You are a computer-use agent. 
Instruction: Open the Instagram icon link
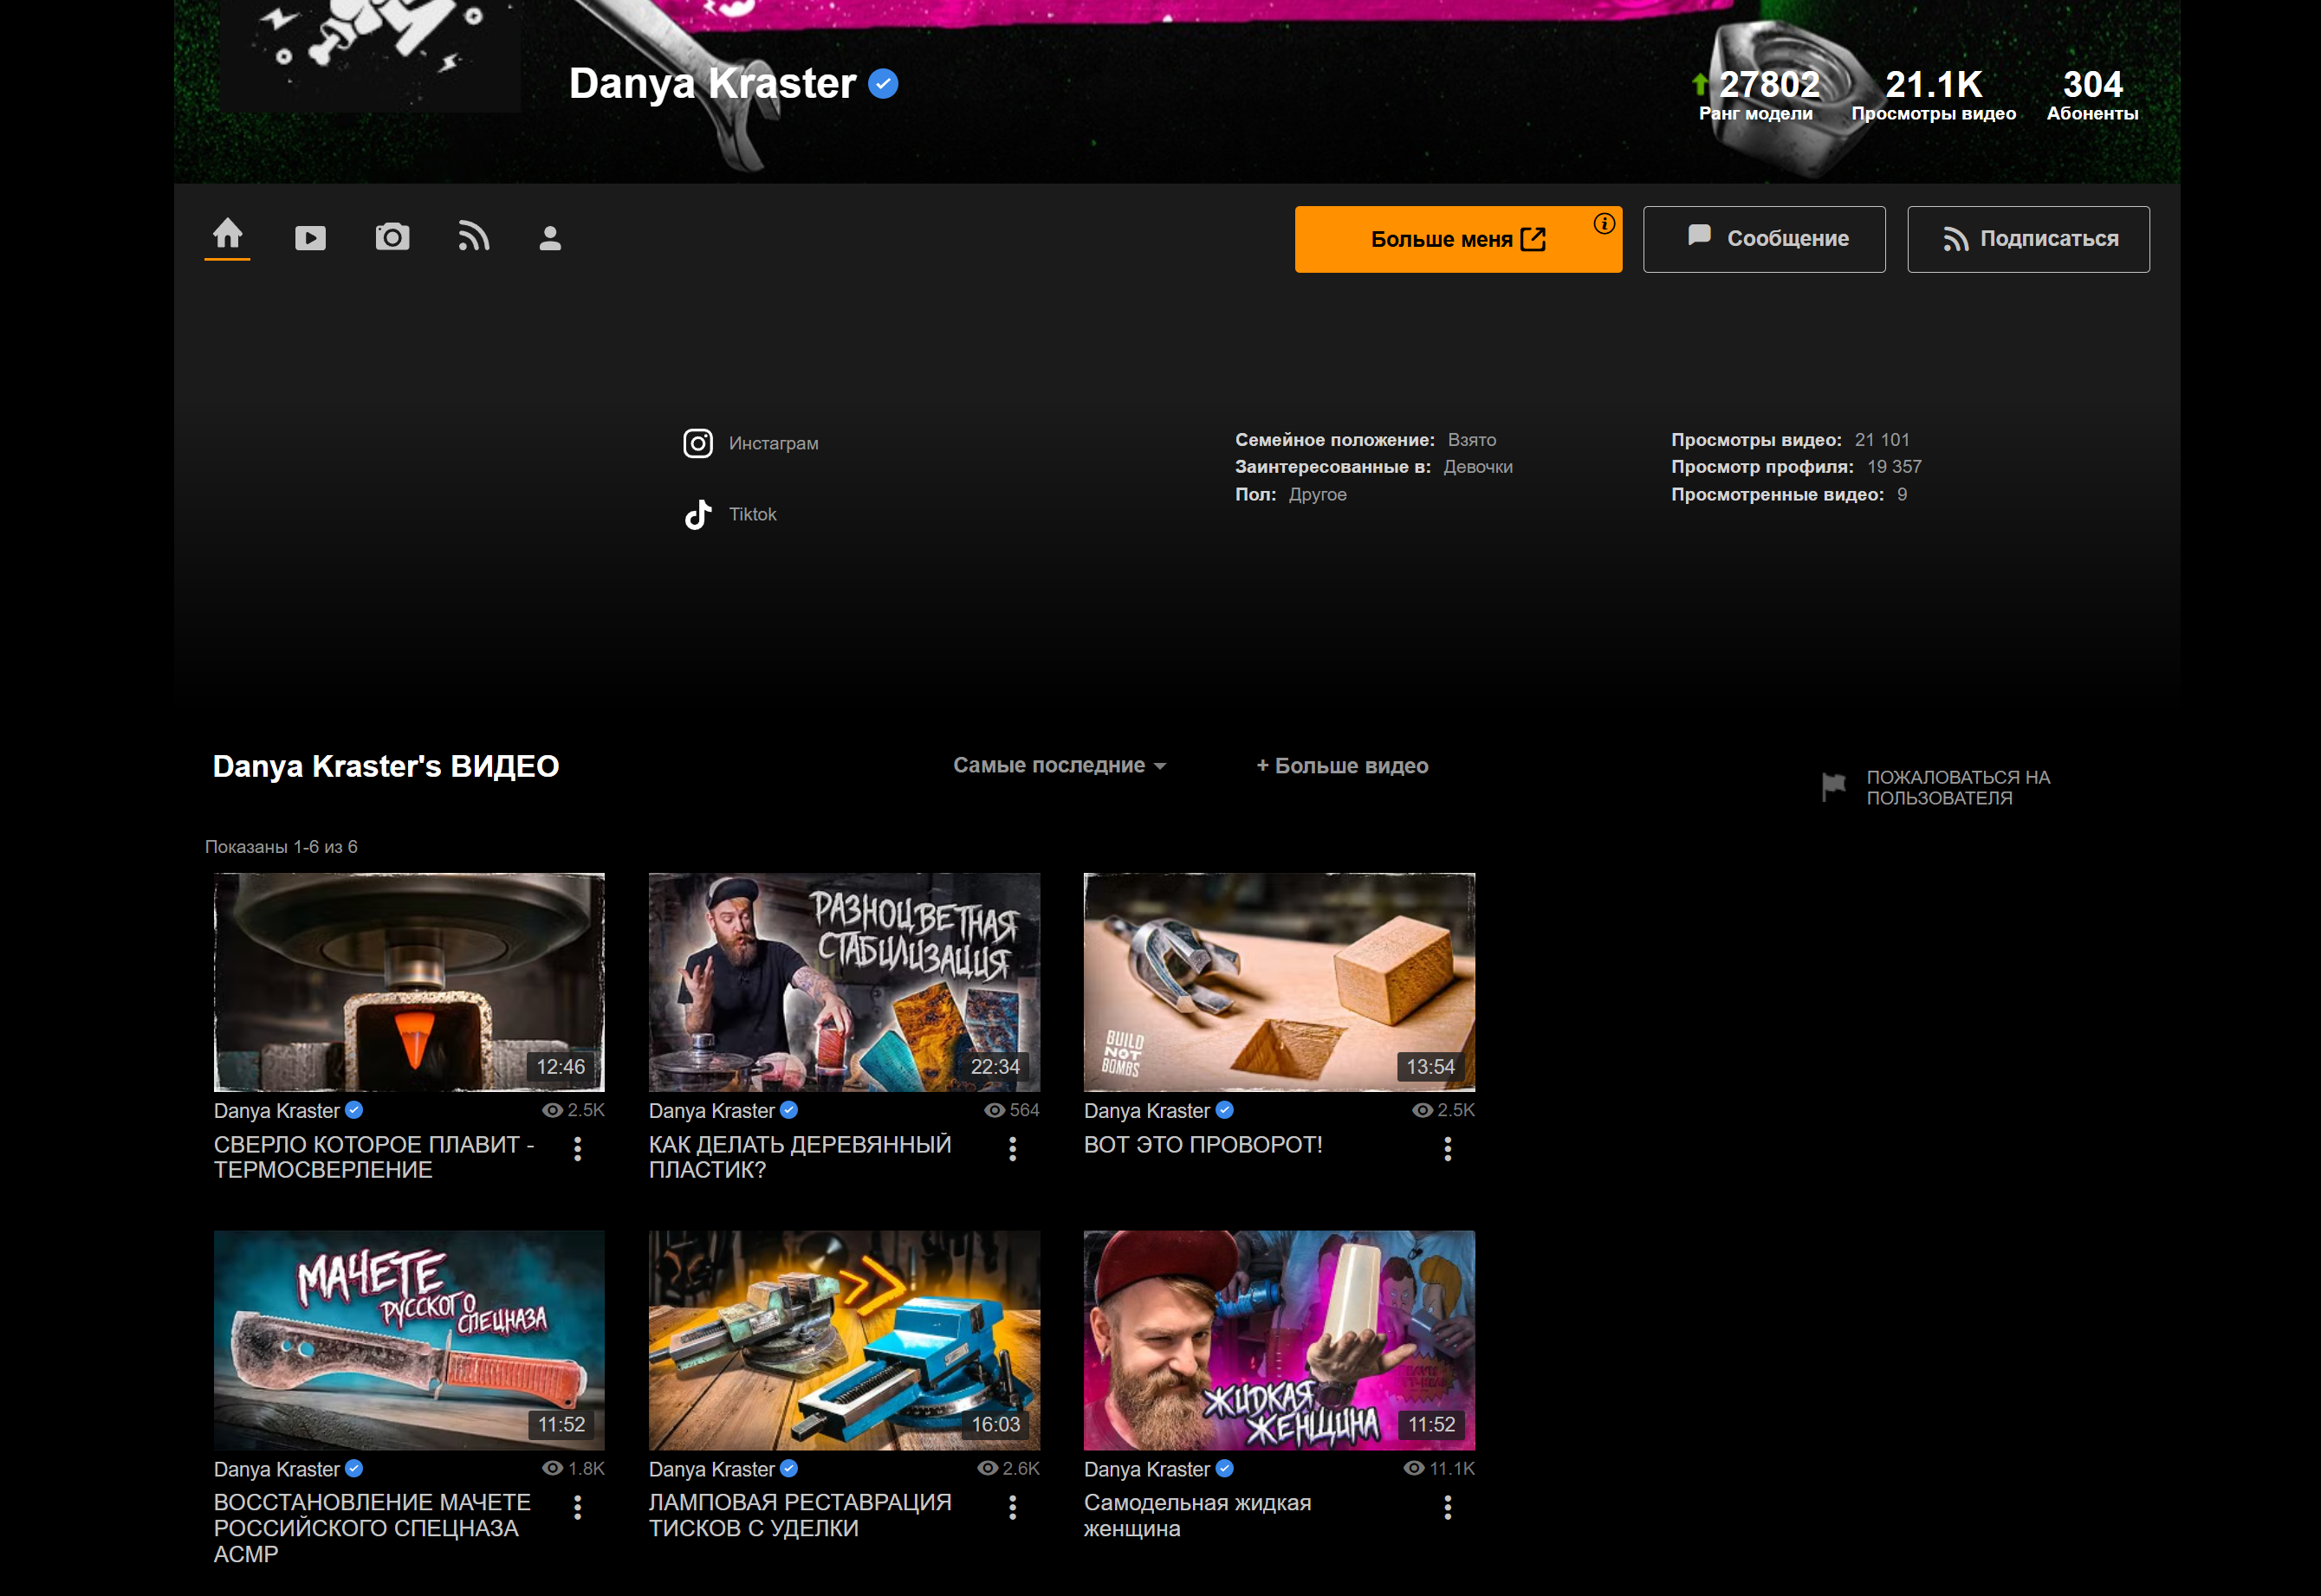click(x=698, y=443)
